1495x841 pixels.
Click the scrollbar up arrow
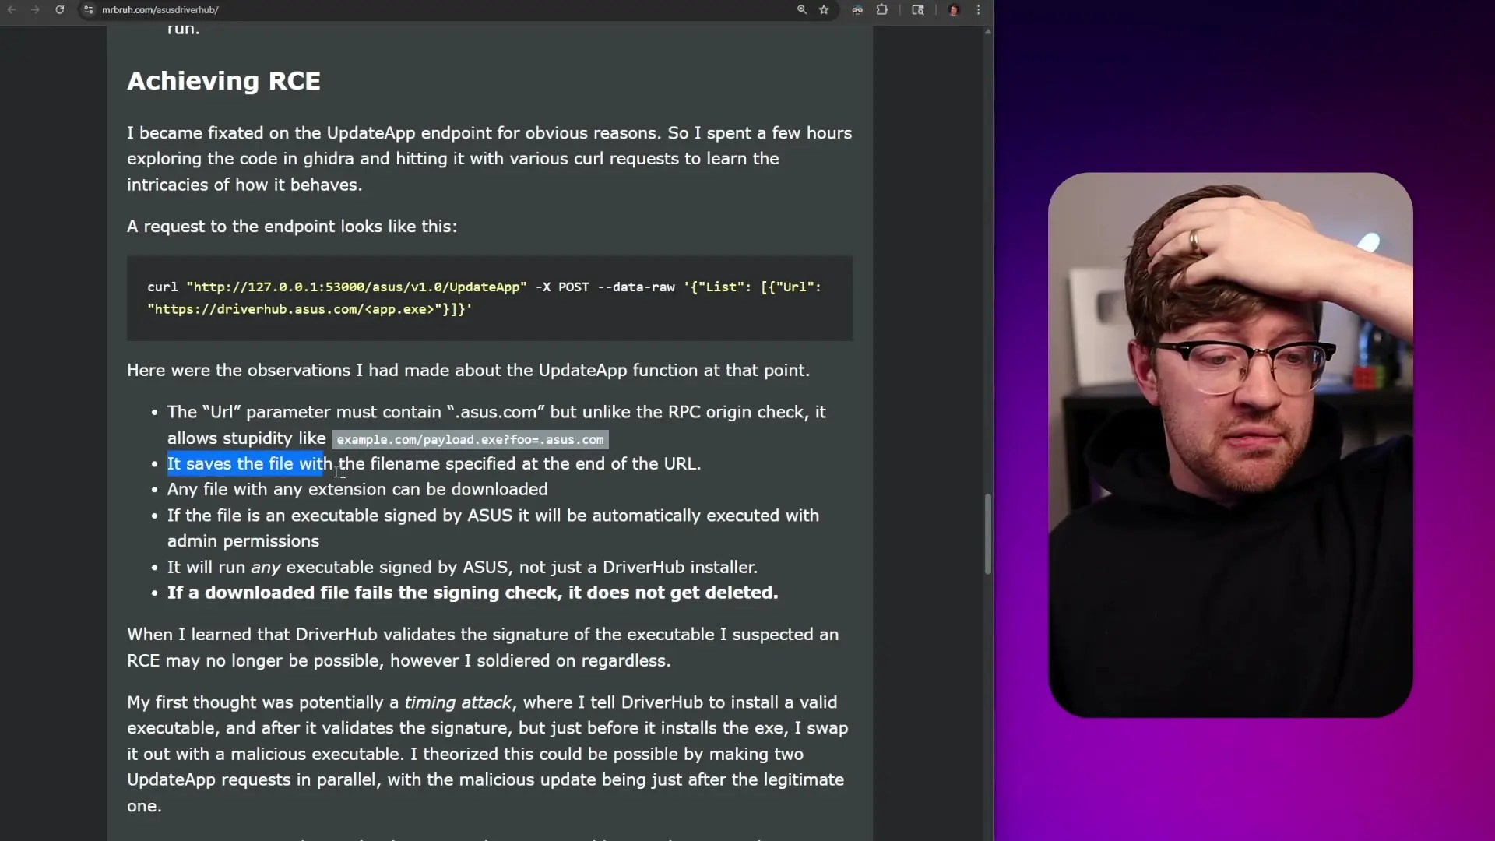pyautogui.click(x=988, y=32)
